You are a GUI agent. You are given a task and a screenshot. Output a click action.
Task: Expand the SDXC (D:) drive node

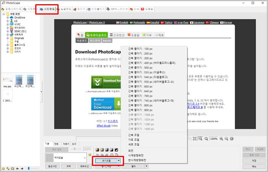[x=8, y=31]
